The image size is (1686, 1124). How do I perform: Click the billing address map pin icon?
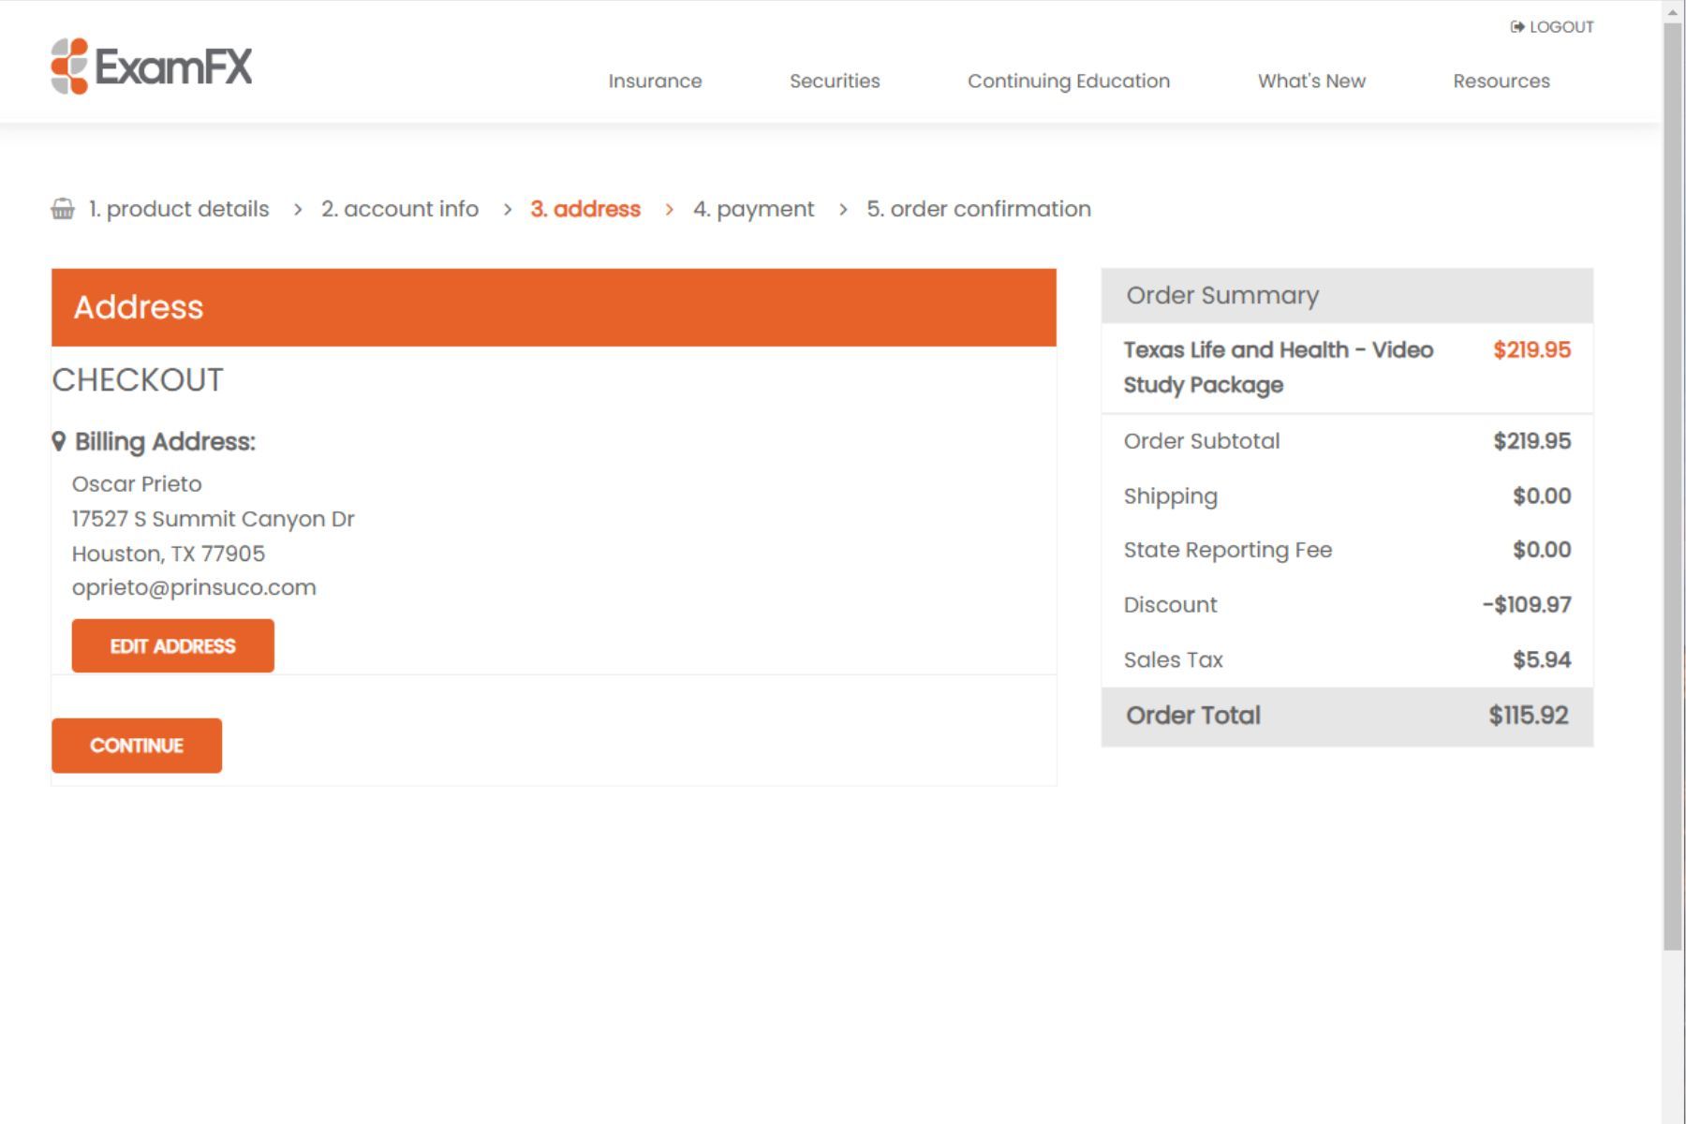click(x=59, y=441)
